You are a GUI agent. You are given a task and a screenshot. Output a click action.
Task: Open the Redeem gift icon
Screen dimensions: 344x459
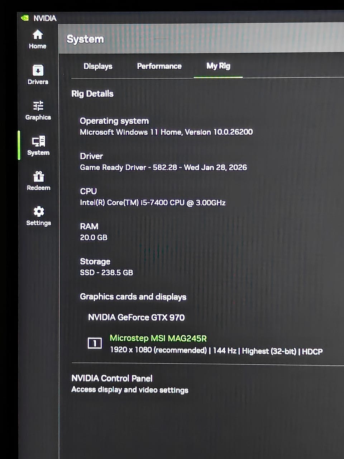39,176
